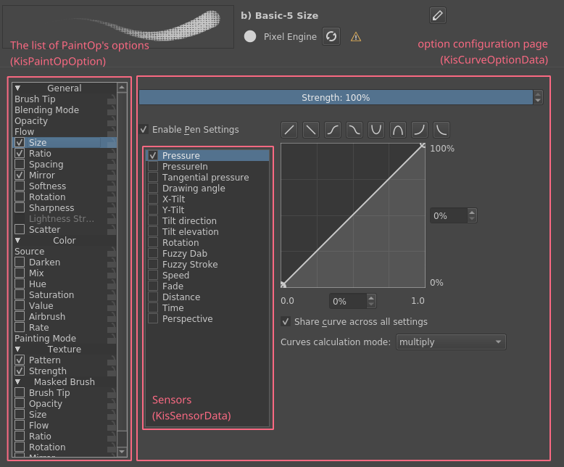Click the brush stroke preview thumbnail

118,27
